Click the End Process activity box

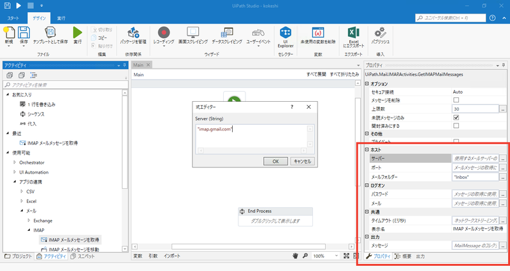pyautogui.click(x=275, y=216)
